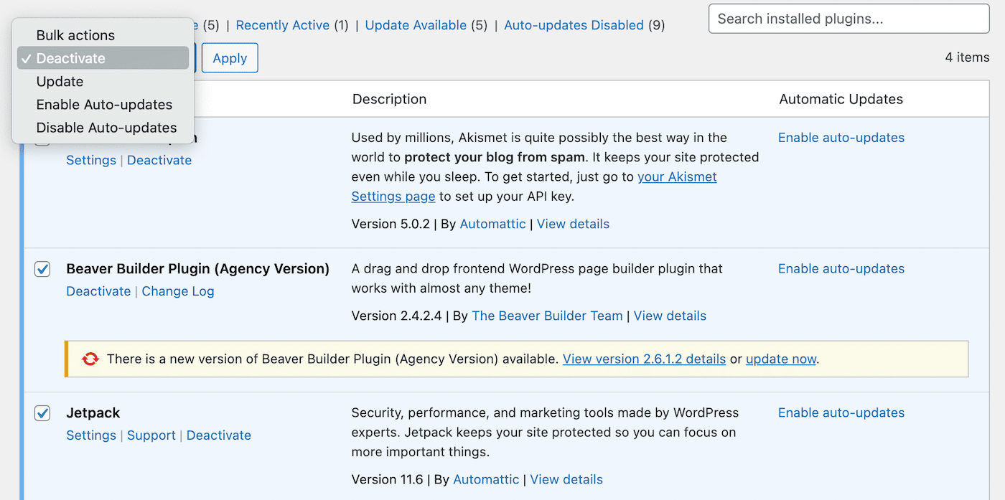Select Bulk actions at the top of the dropdown
1005x500 pixels.
point(75,34)
